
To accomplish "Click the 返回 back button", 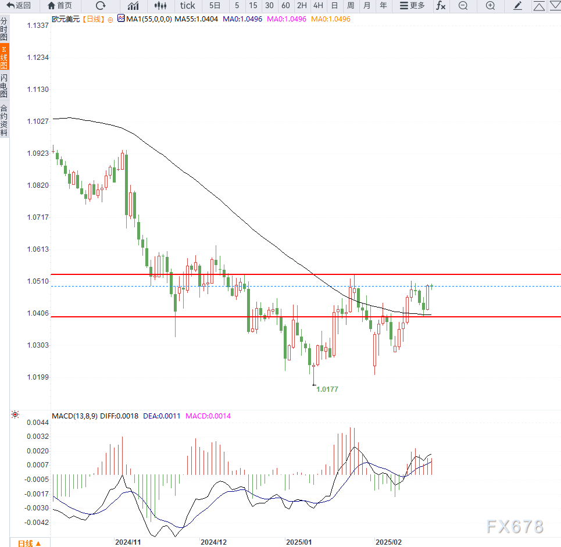I will point(19,6).
